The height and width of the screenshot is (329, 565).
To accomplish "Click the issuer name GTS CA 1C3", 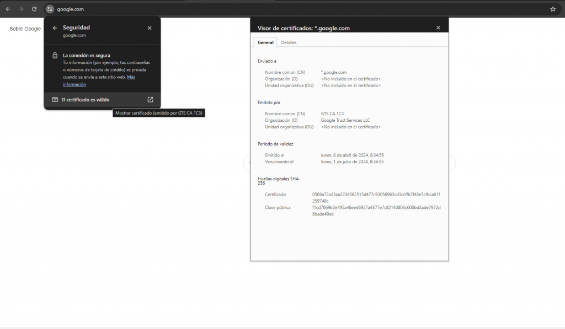I will pos(332,114).
